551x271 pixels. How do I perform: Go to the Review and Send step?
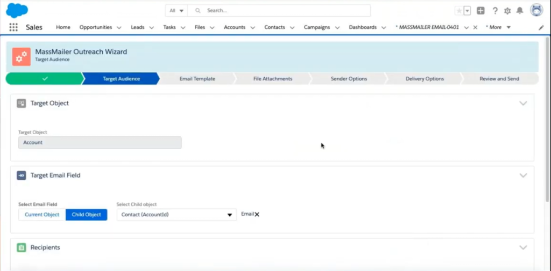coord(499,78)
